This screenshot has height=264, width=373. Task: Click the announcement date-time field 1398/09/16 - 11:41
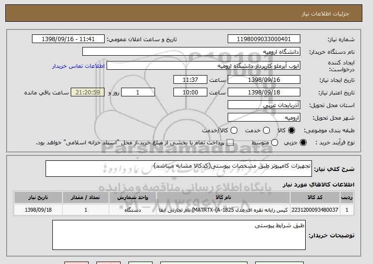click(68, 39)
